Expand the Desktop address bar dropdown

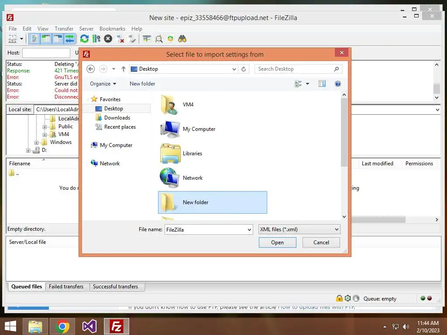(x=234, y=69)
